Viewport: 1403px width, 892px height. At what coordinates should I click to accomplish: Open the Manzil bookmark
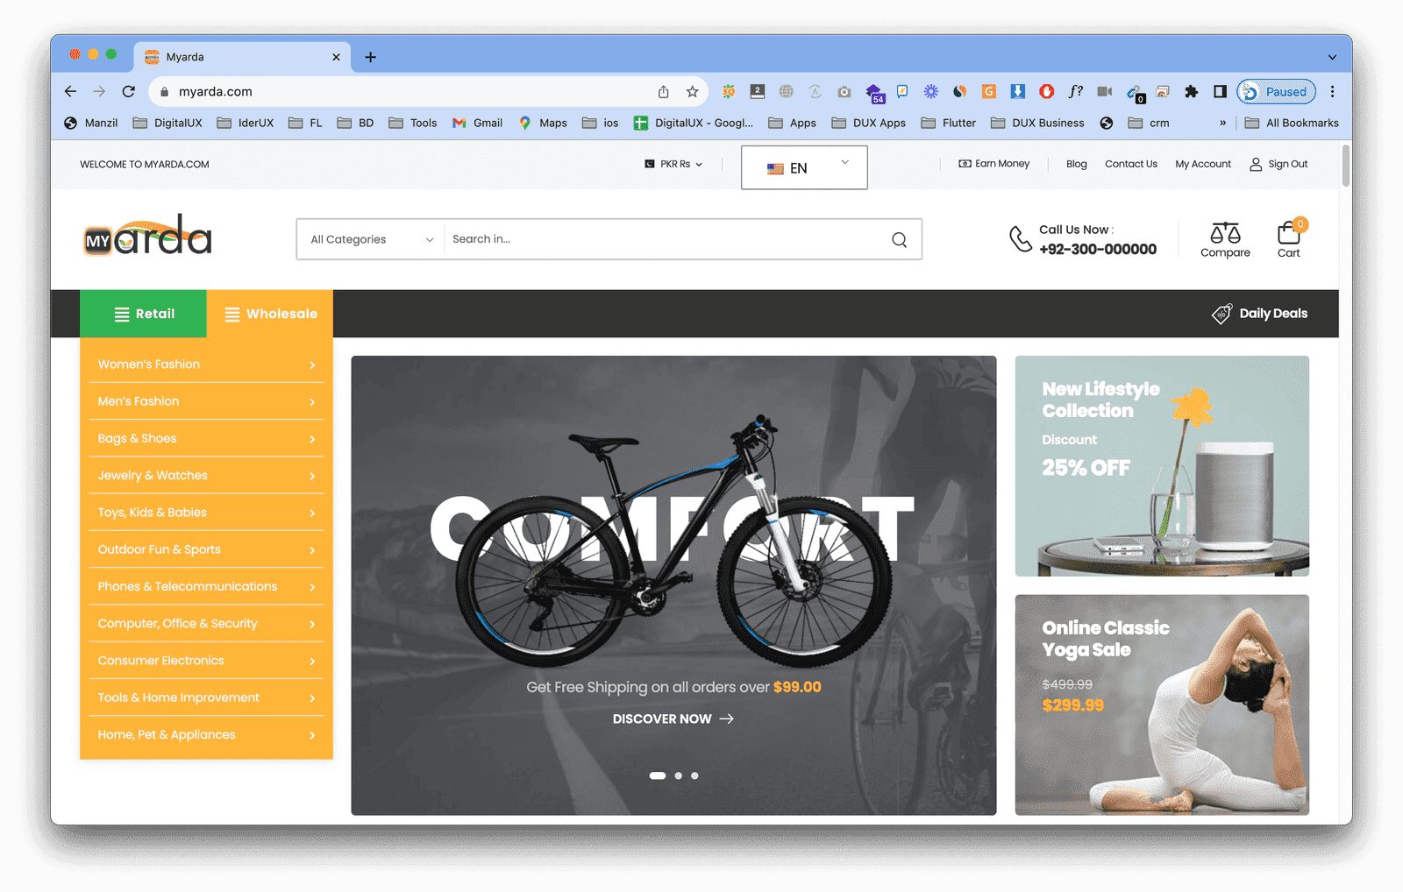(x=91, y=123)
